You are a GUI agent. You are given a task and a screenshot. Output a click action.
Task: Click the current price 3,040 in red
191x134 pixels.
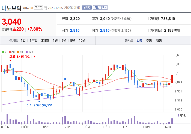(x=11, y=22)
